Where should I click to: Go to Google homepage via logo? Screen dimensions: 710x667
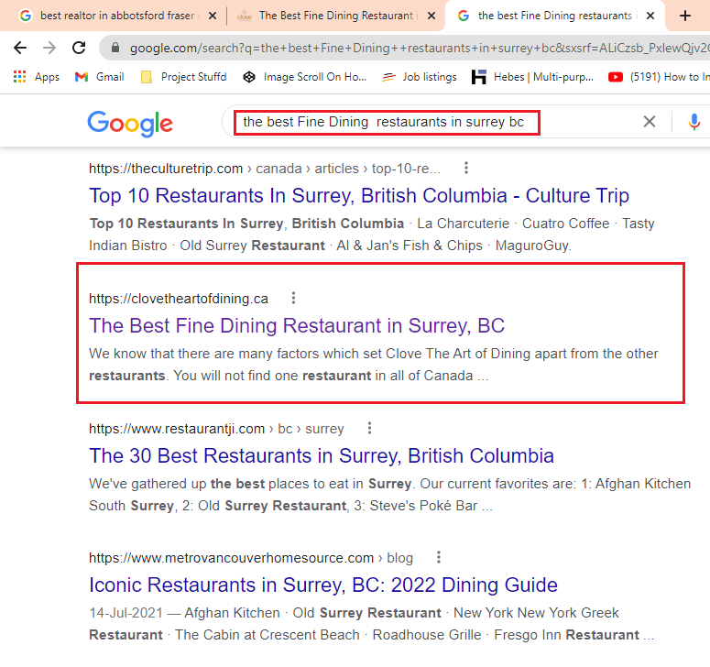tap(130, 123)
